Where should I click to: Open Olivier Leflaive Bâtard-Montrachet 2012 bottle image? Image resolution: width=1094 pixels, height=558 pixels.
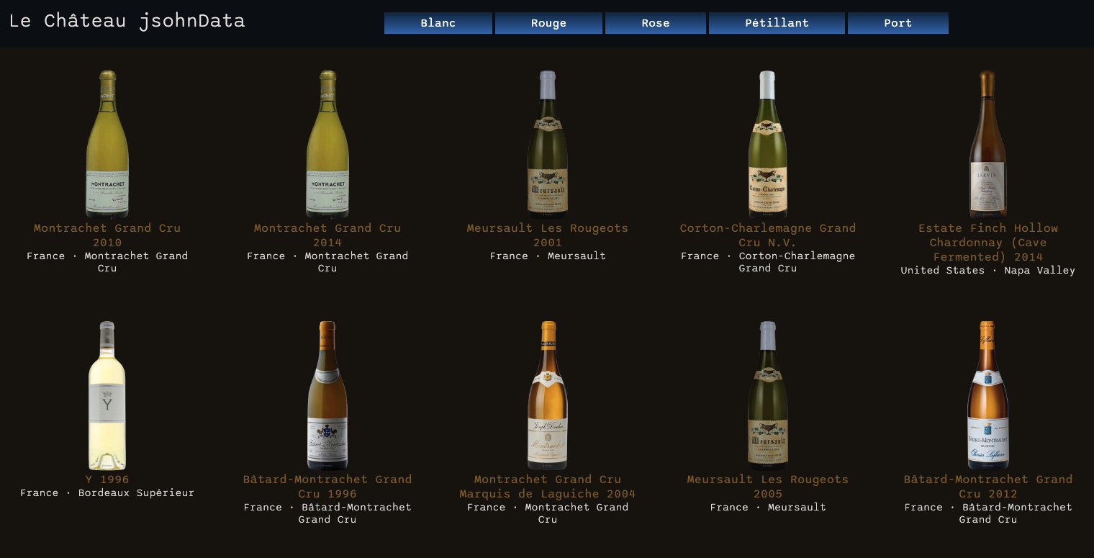(x=987, y=395)
